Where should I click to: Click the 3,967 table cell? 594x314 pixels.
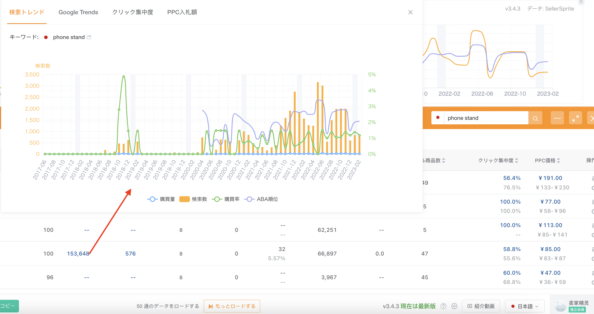(x=329, y=277)
